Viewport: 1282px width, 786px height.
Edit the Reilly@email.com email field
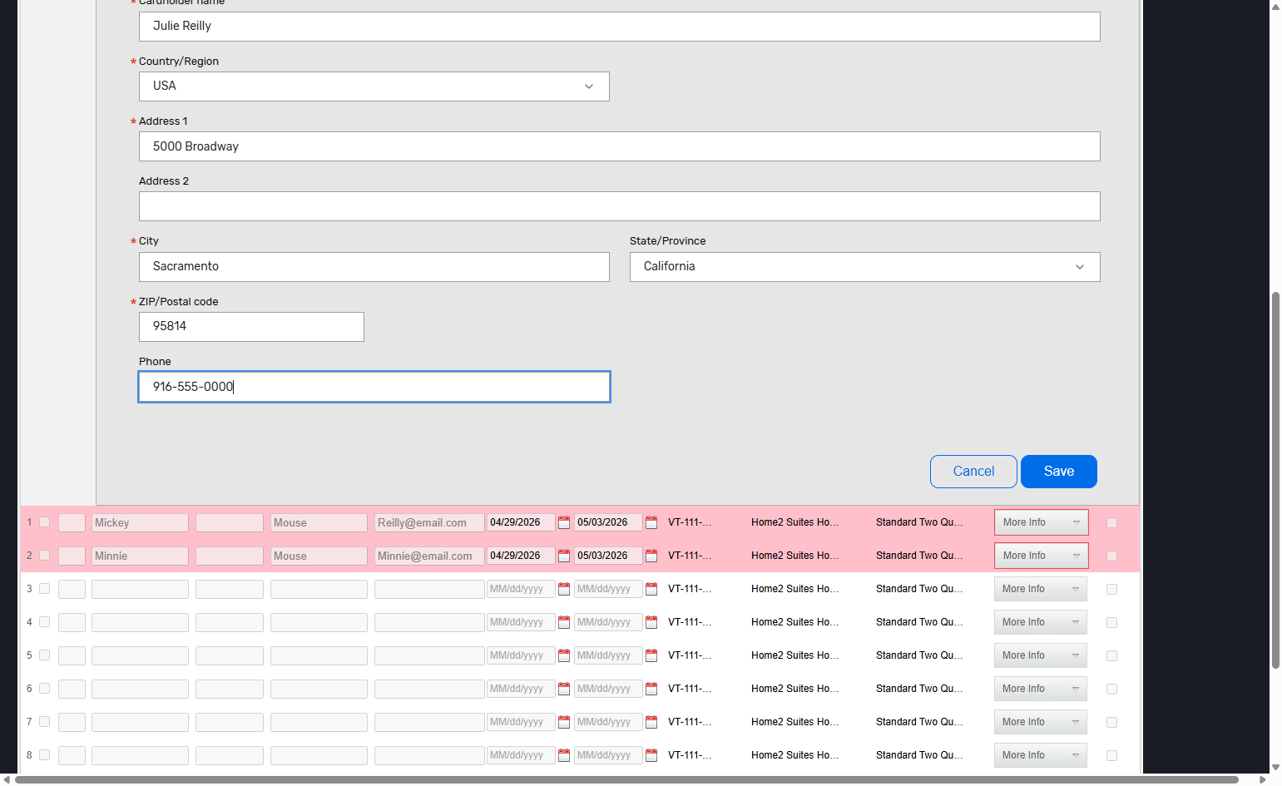click(x=429, y=522)
